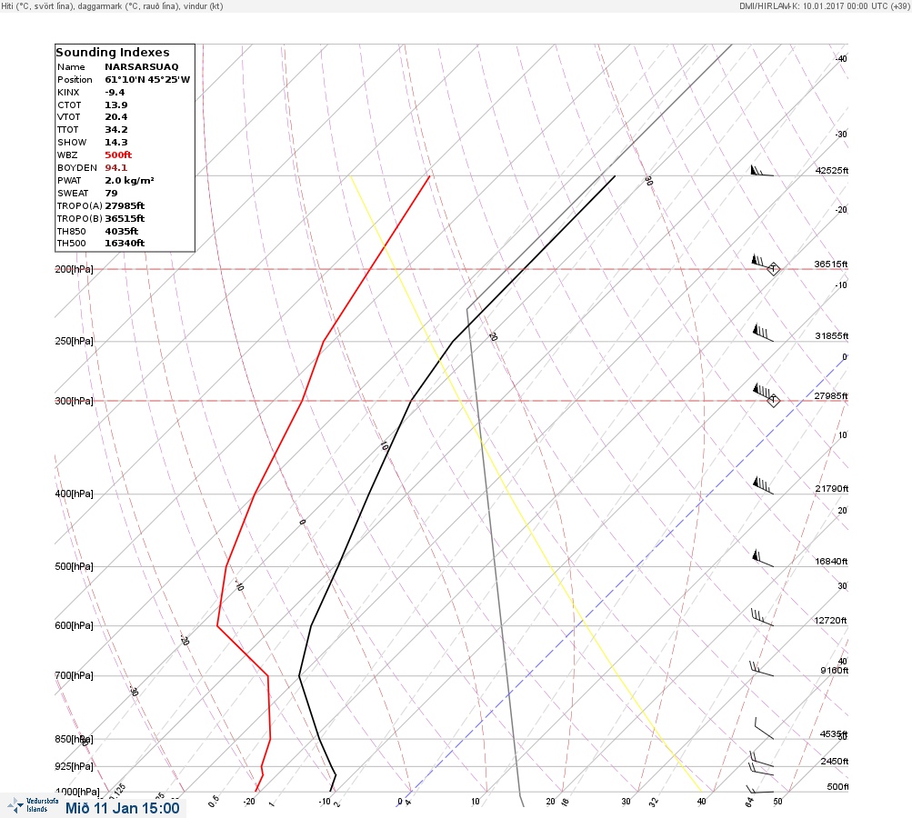Click the PWAT value 2.0 kg/m²

pyautogui.click(x=130, y=181)
